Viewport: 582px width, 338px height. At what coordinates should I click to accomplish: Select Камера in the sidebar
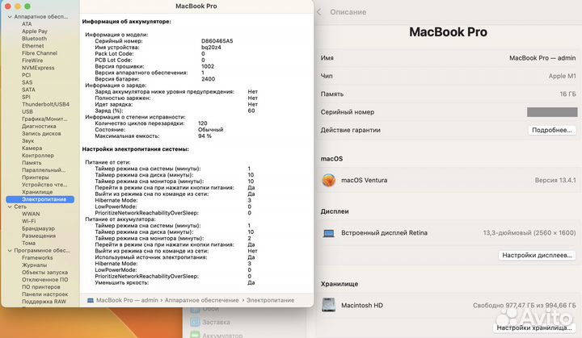[32, 148]
